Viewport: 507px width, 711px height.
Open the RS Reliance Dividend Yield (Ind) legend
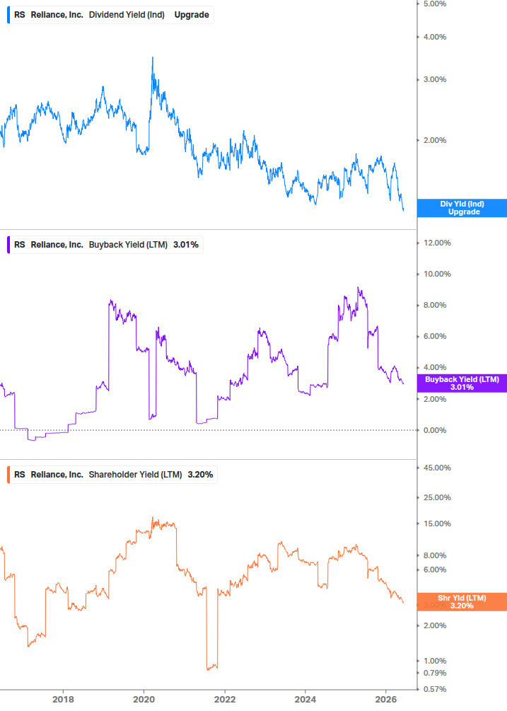click(110, 15)
